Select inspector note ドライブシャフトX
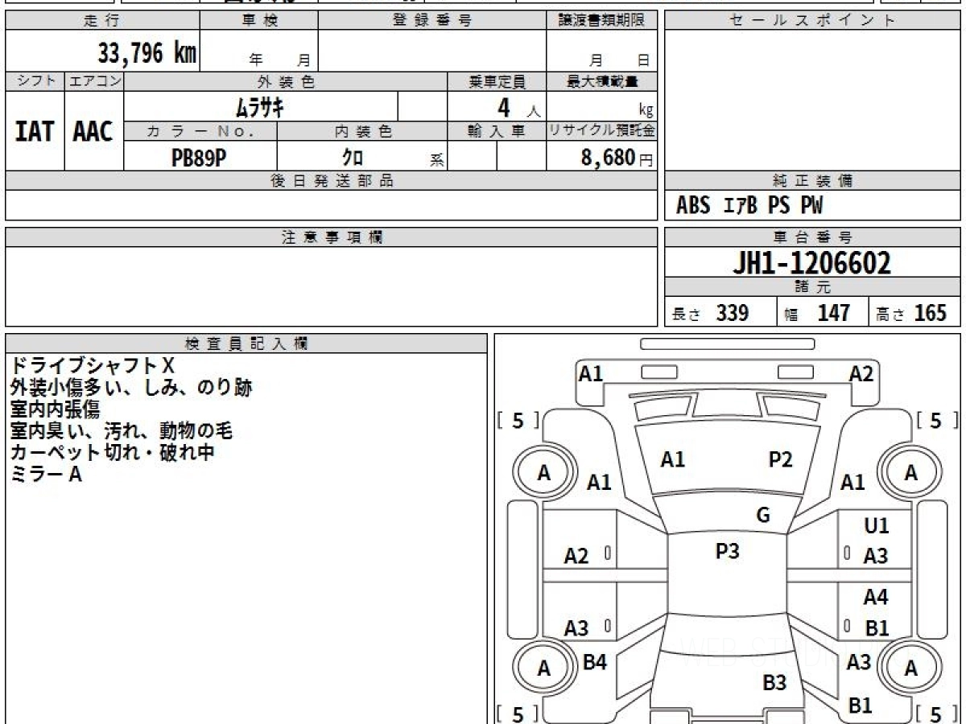This screenshot has height=724, width=966. coord(92,367)
